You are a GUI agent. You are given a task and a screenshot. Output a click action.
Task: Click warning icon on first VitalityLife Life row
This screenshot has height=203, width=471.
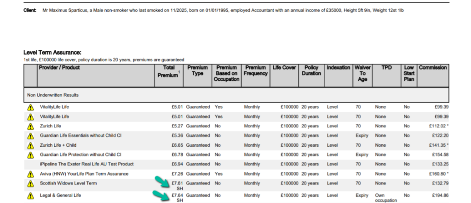30,107
